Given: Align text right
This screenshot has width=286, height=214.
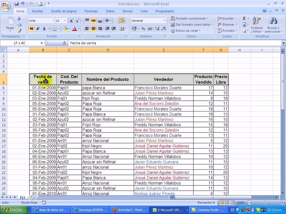Looking at the screenshot, I should tap(100, 29).
